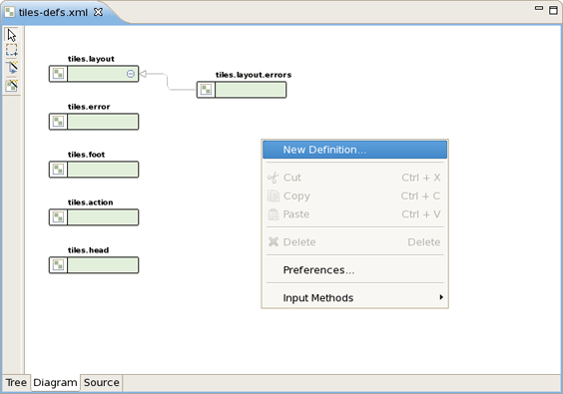Click the tiles.error node icon
The image size is (563, 394).
[58, 122]
